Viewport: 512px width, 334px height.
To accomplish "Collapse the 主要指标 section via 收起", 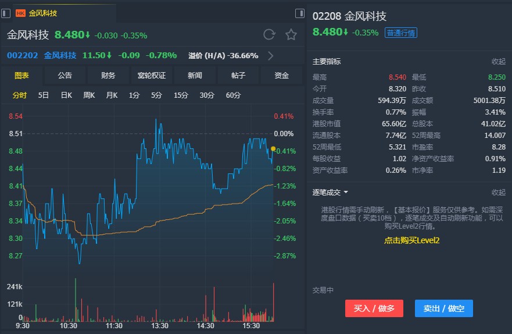I will [498, 61].
